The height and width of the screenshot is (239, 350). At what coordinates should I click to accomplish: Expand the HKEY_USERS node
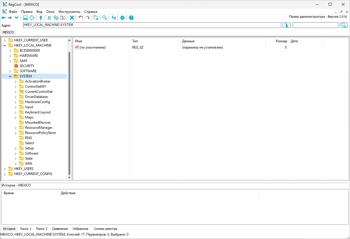(x=5, y=169)
